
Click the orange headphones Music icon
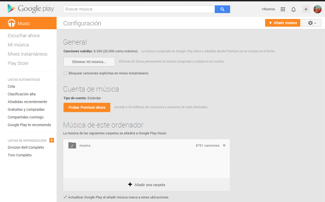tap(12, 23)
